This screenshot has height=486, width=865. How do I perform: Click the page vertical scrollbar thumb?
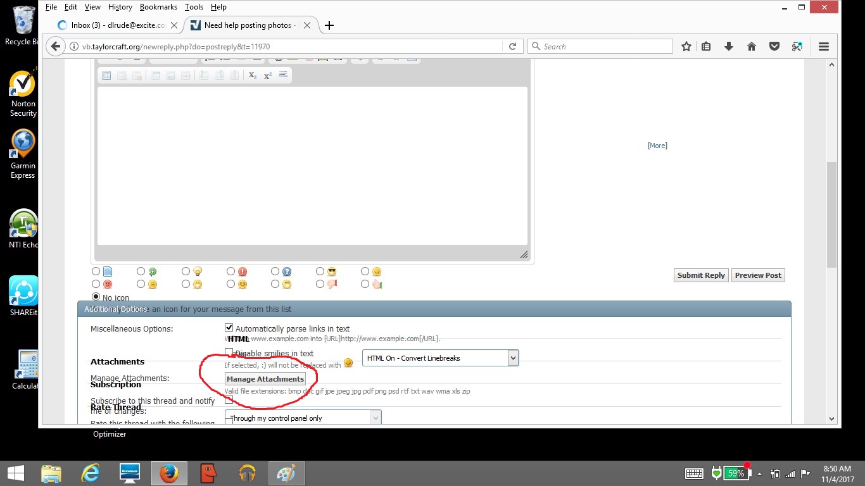pyautogui.click(x=831, y=214)
